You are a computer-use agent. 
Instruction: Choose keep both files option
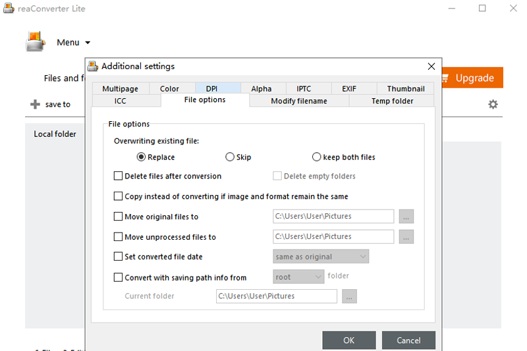click(x=317, y=157)
